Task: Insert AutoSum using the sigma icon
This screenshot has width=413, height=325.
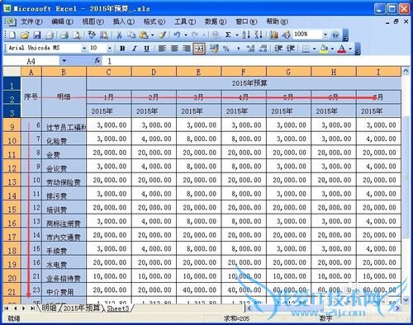Action: coord(228,35)
